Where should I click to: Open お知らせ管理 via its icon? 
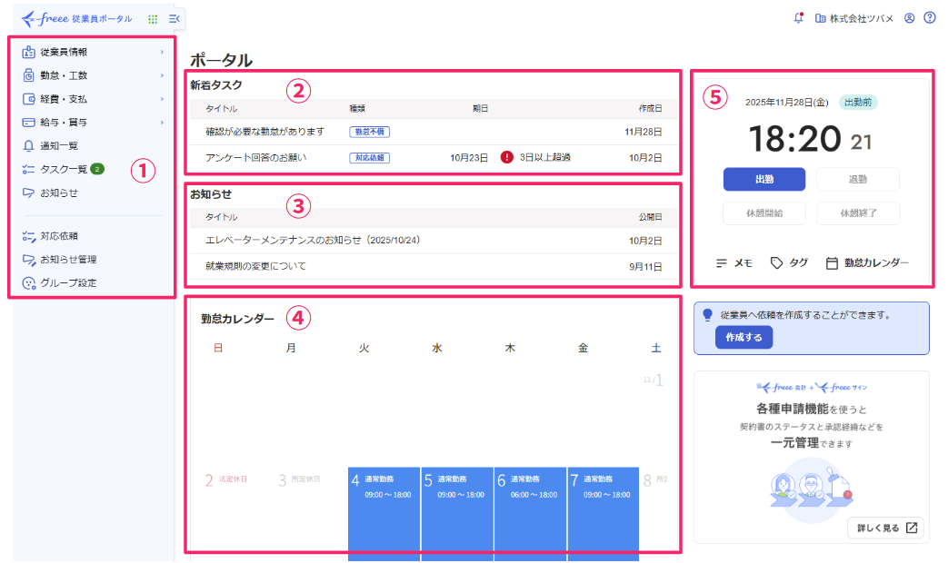coord(28,259)
